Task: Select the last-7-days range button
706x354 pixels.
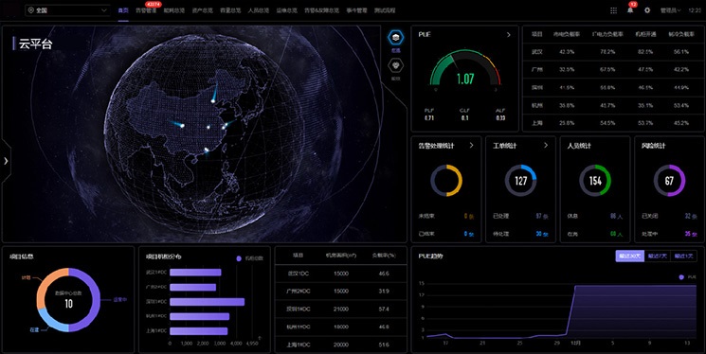Action: pyautogui.click(x=657, y=256)
